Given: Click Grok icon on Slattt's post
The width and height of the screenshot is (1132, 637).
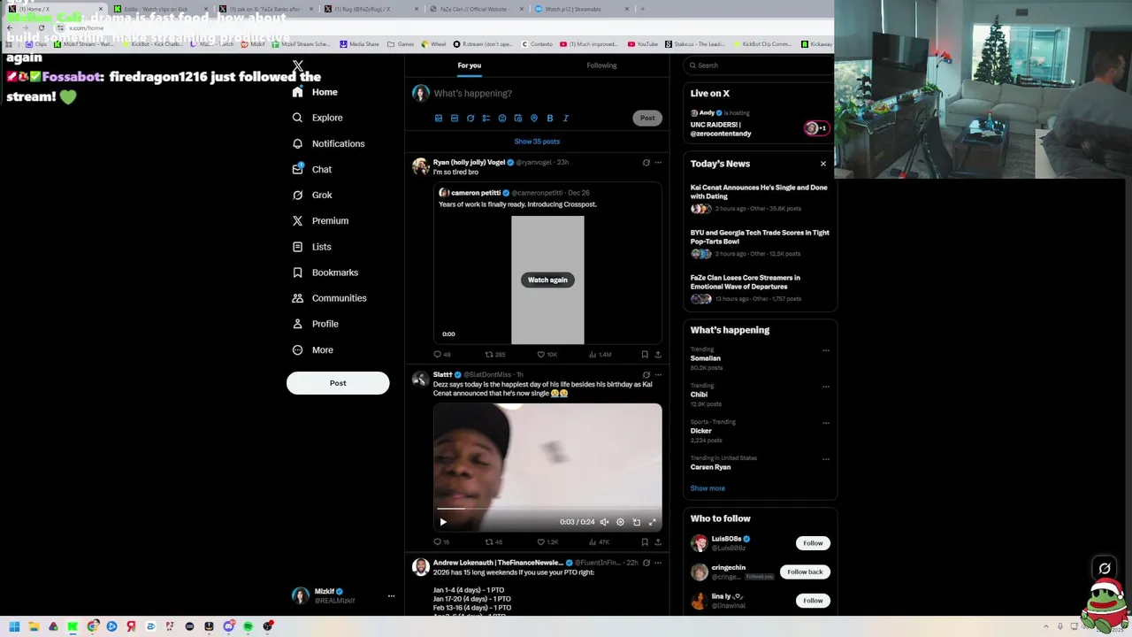Looking at the screenshot, I should click(646, 375).
